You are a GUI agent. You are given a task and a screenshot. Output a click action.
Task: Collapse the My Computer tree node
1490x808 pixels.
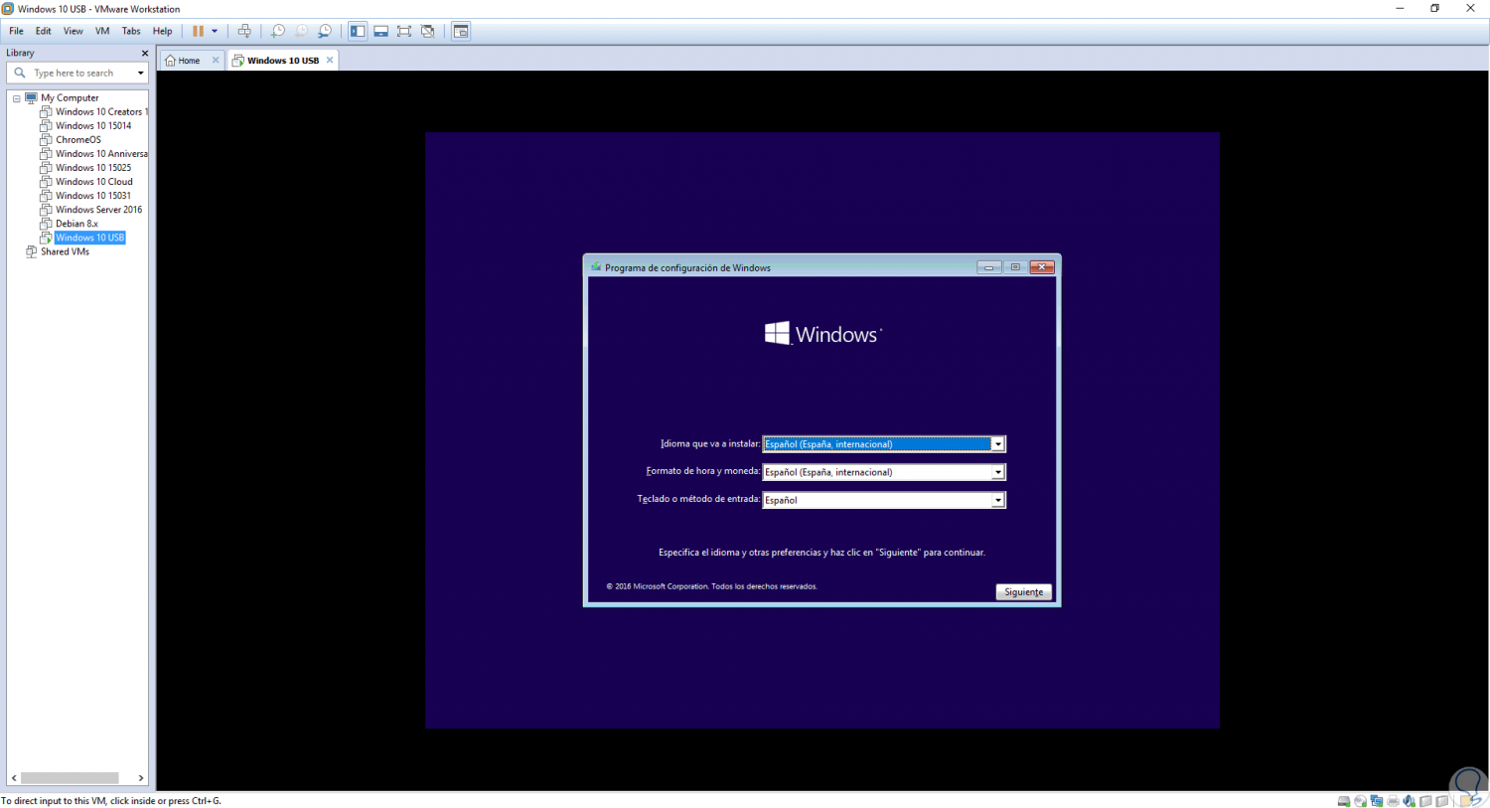pyautogui.click(x=17, y=98)
